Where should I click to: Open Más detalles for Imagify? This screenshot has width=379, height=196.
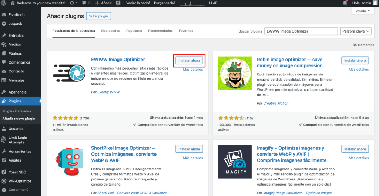pos(359,158)
